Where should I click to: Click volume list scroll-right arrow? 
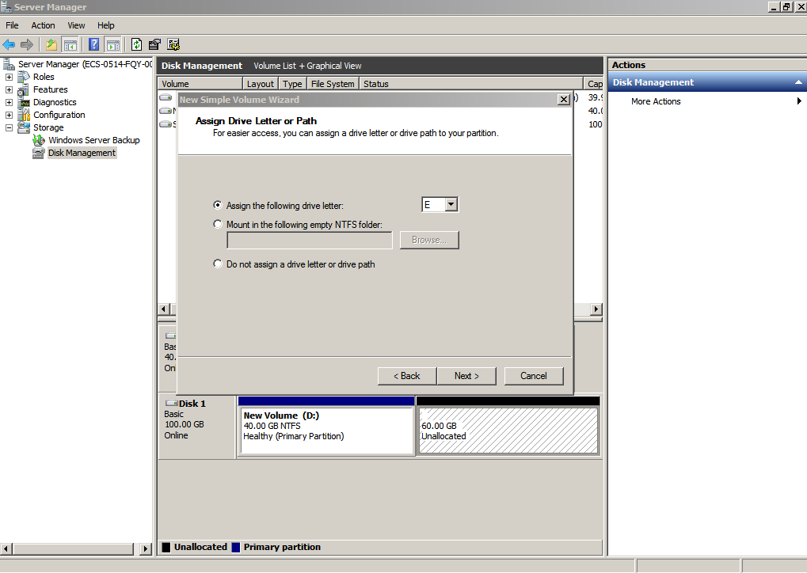(x=596, y=309)
